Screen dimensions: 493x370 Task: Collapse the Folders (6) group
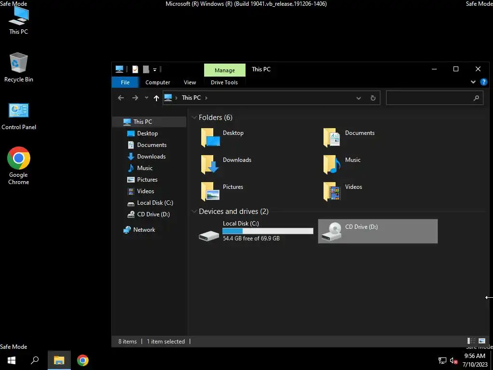coord(194,118)
